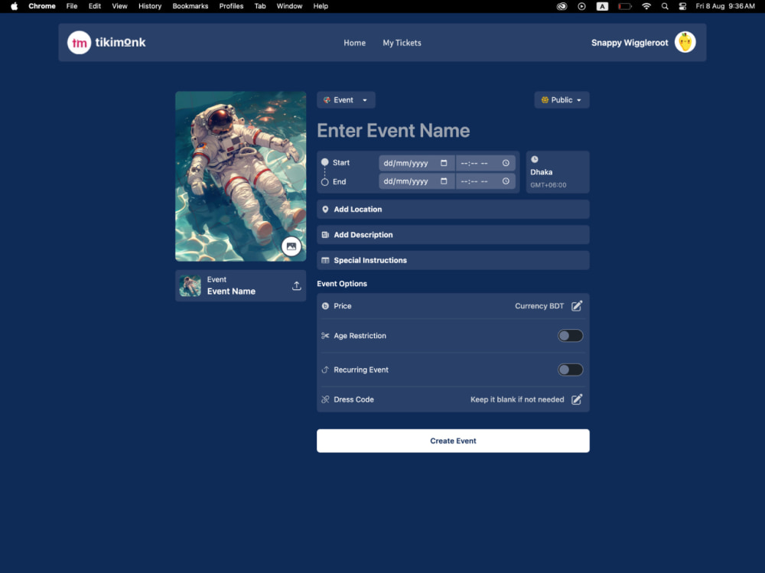Open the Chrome History menu

(x=150, y=6)
